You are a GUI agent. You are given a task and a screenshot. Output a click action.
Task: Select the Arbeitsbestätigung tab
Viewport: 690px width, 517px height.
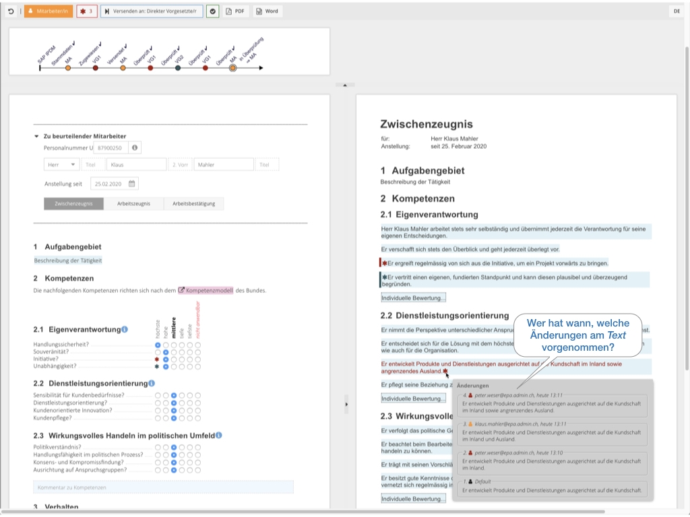[193, 203]
